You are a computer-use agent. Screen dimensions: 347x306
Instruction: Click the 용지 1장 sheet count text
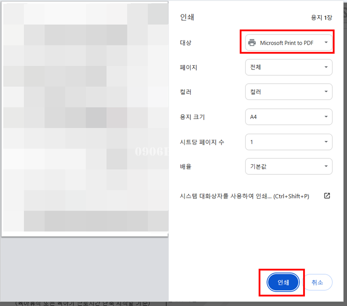pos(321,17)
